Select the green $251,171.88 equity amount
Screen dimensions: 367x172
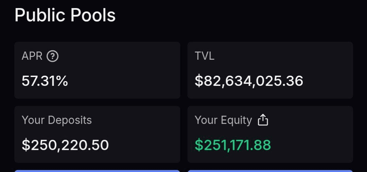pos(233,145)
